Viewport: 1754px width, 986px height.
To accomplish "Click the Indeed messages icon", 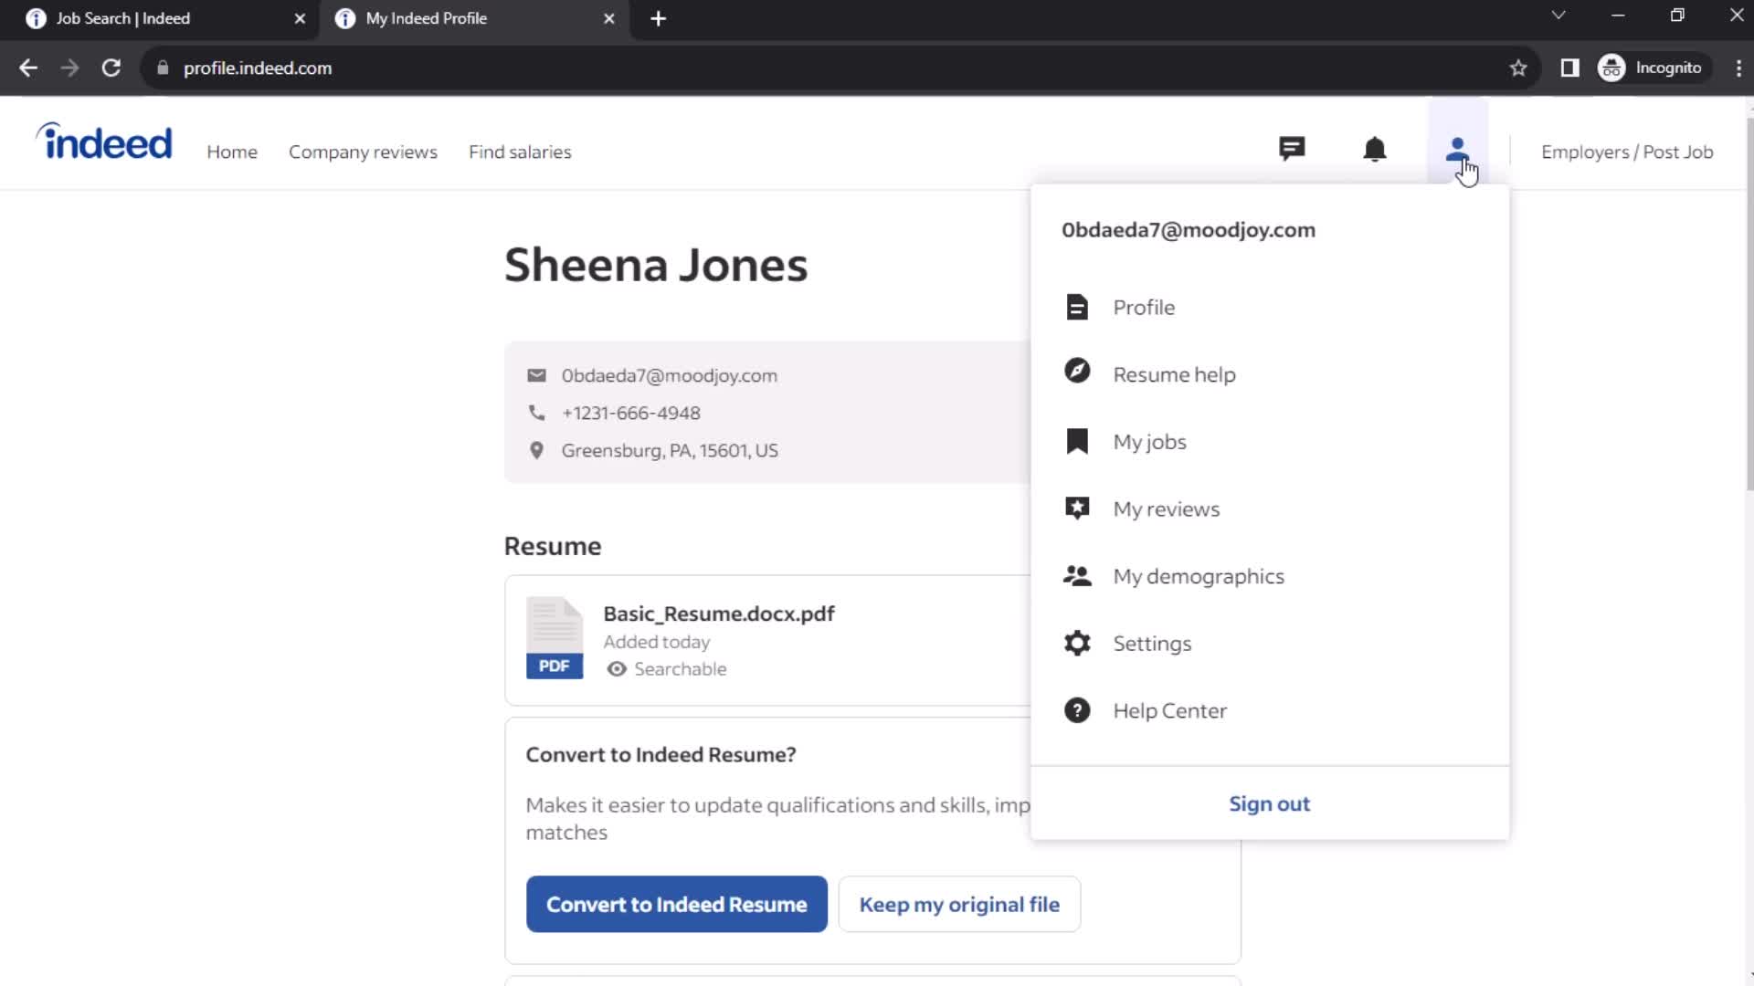I will (x=1293, y=152).
